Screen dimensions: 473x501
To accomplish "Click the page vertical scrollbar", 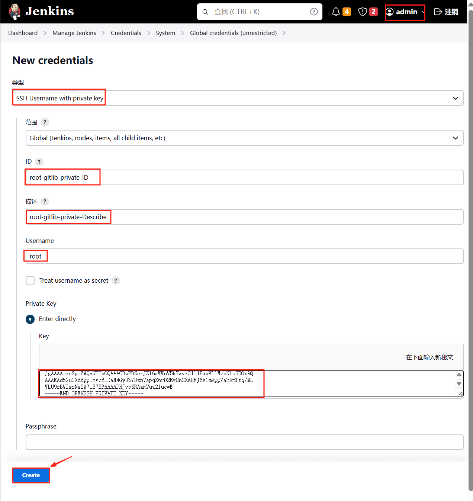I will coord(470,250).
